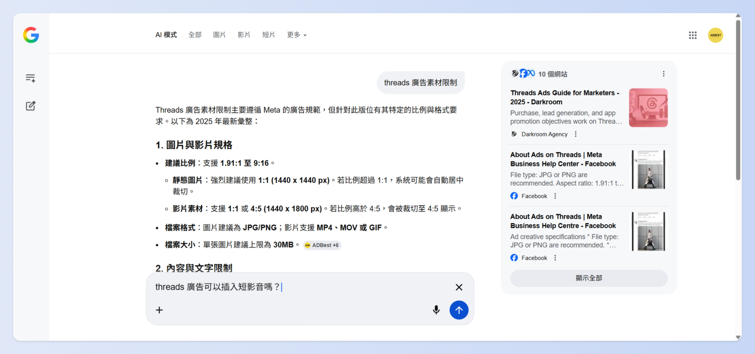Open the three-dot menu next to Darkroom Agency

point(576,134)
